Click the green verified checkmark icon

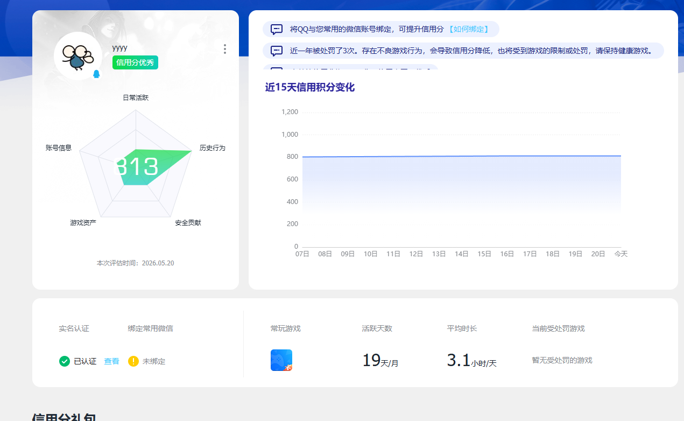point(65,361)
